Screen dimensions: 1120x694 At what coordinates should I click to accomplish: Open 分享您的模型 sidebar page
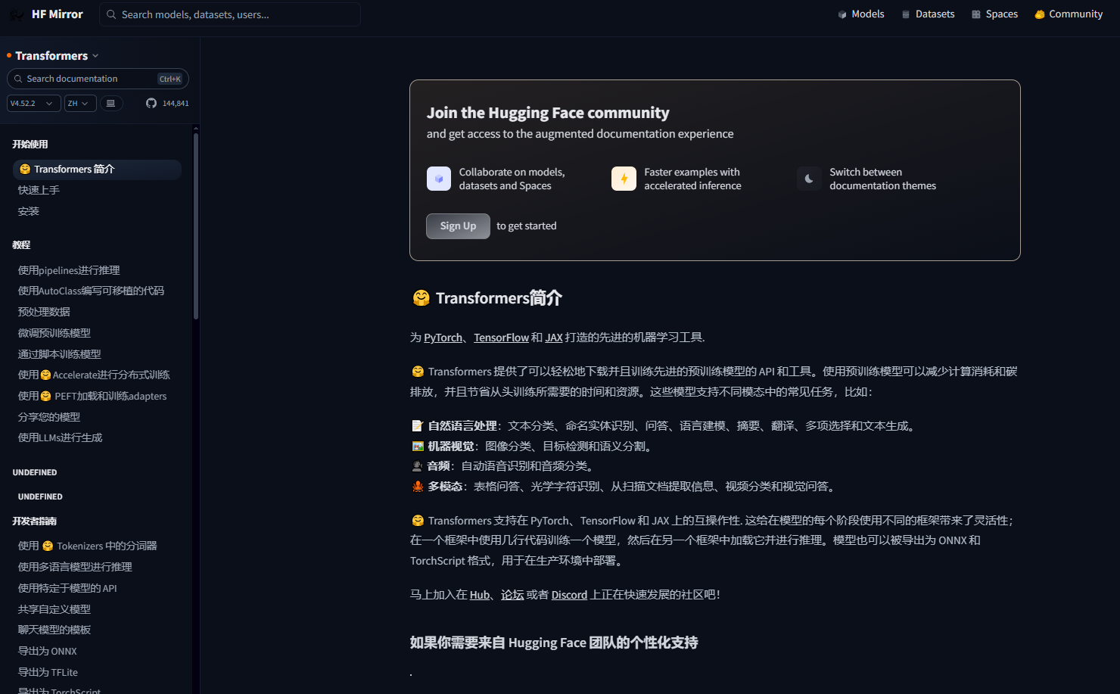(49, 417)
